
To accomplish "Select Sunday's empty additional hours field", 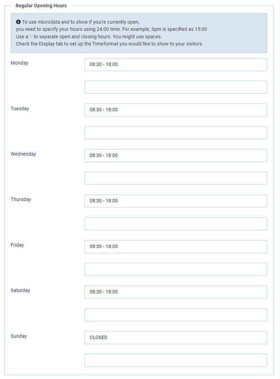I will [x=175, y=360].
